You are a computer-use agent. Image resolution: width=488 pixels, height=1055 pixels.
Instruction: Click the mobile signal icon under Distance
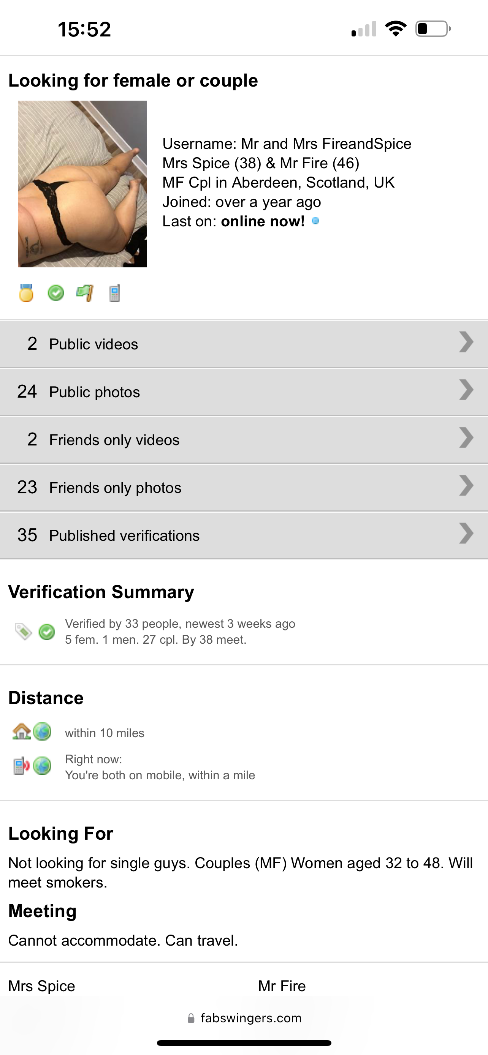point(21,766)
